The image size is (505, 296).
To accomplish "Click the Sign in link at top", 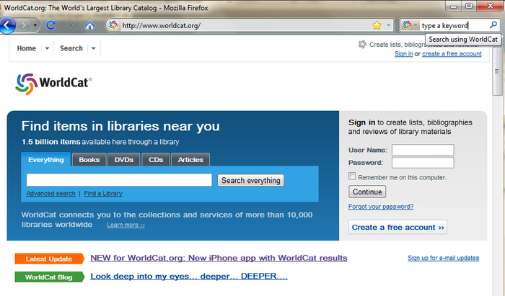I will (403, 54).
